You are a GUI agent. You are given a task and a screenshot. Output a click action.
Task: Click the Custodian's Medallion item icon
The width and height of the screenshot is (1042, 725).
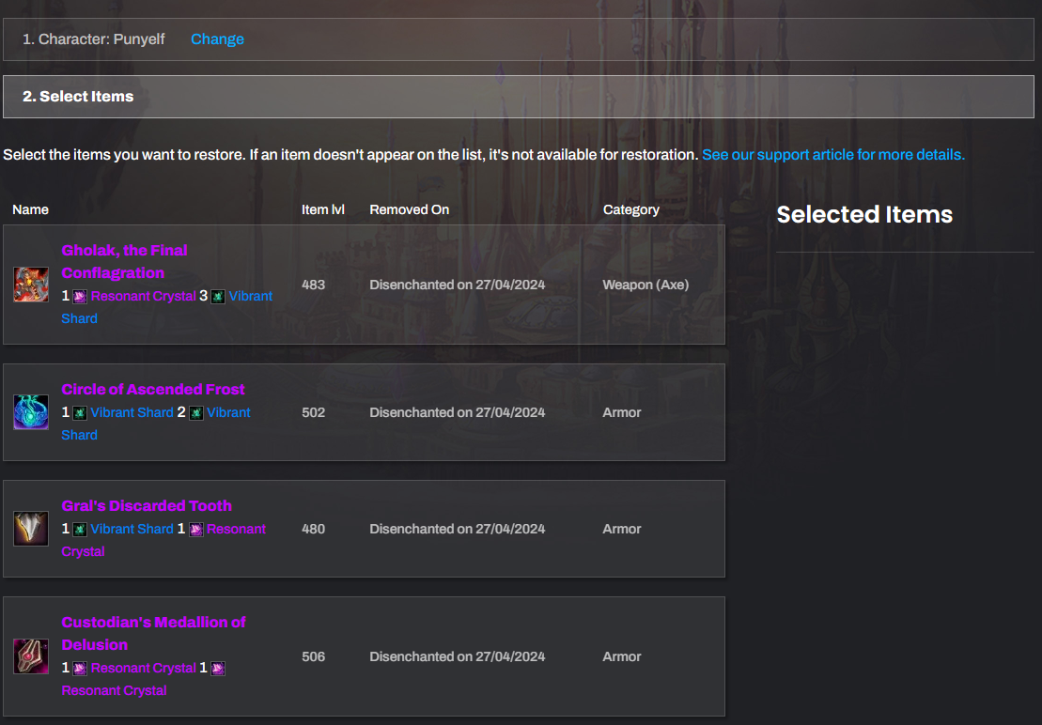click(31, 656)
